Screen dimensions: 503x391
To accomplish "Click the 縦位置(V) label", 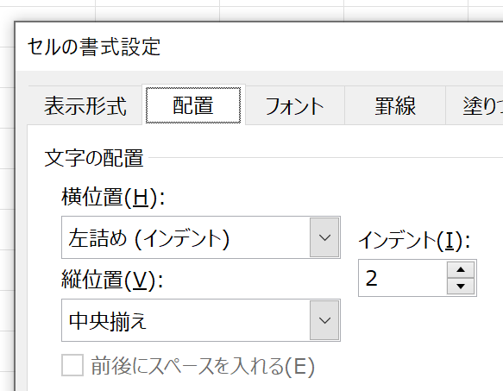I will tap(112, 280).
